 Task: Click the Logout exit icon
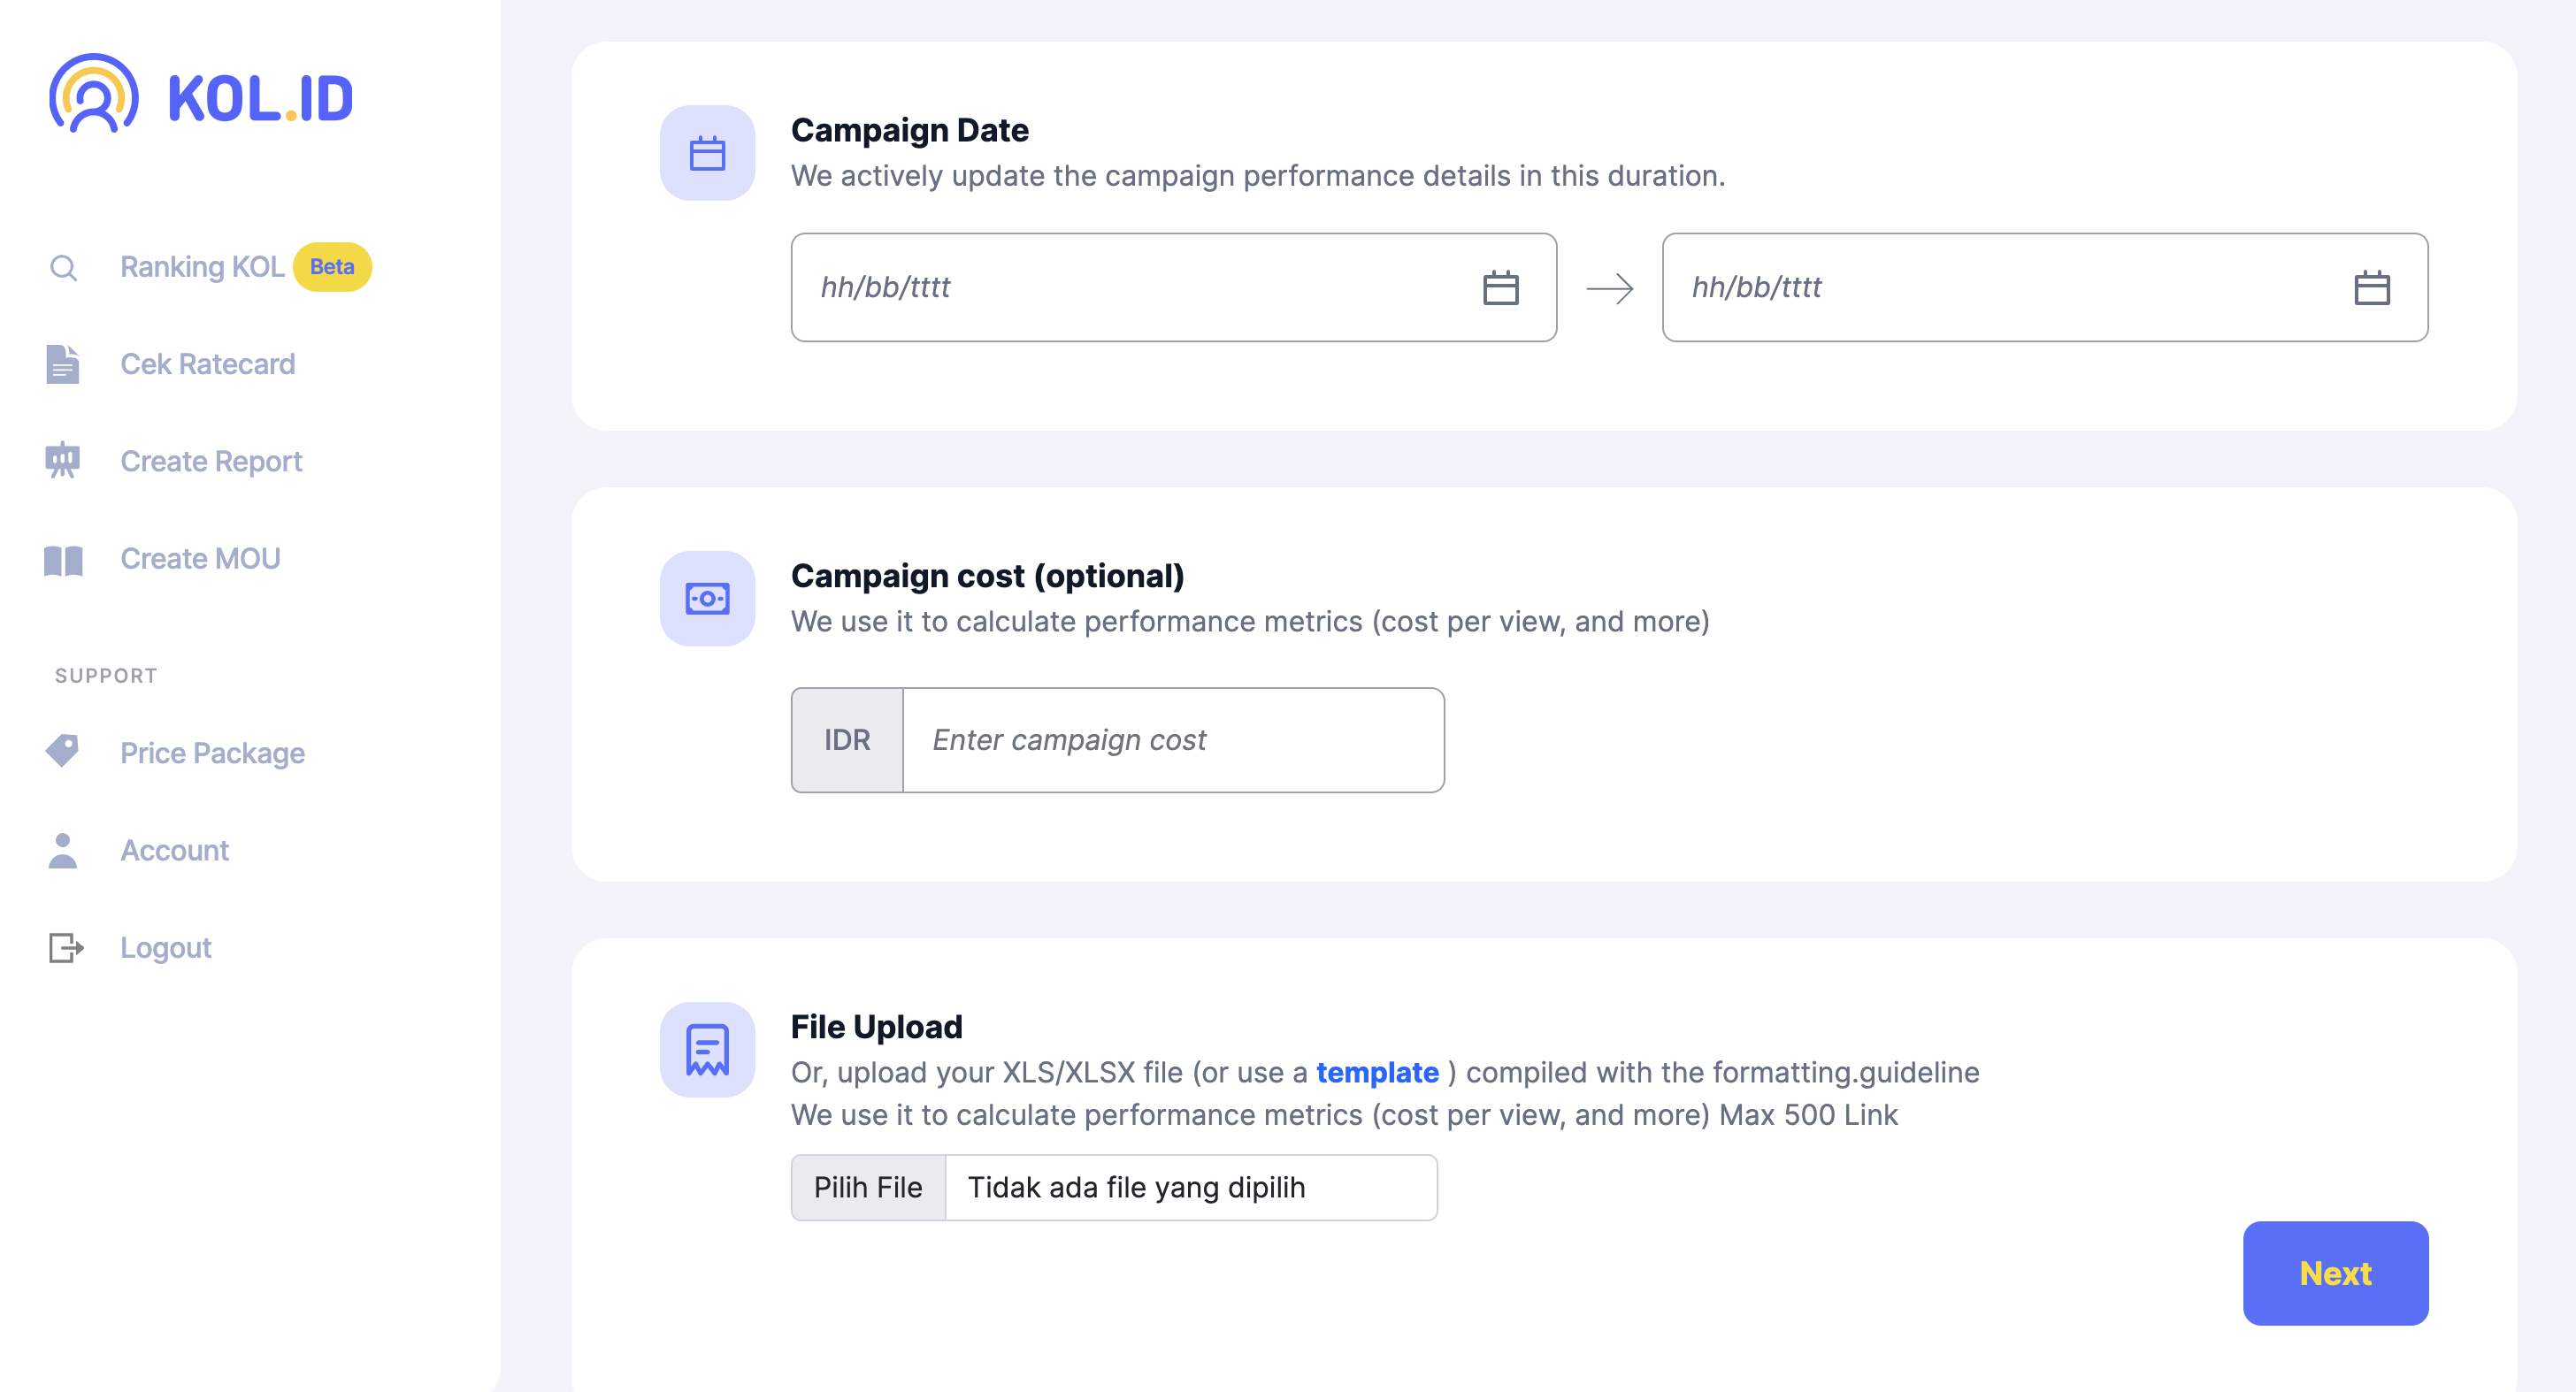pos(65,947)
